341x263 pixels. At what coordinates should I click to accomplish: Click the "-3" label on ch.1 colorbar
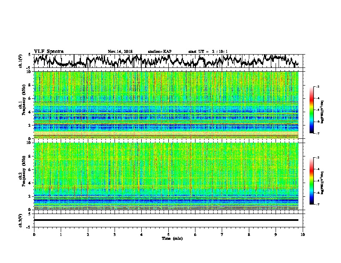click(318, 86)
